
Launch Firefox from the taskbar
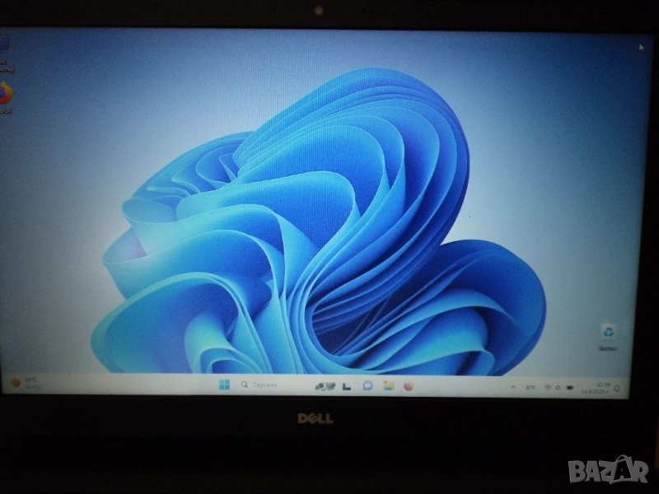[409, 387]
